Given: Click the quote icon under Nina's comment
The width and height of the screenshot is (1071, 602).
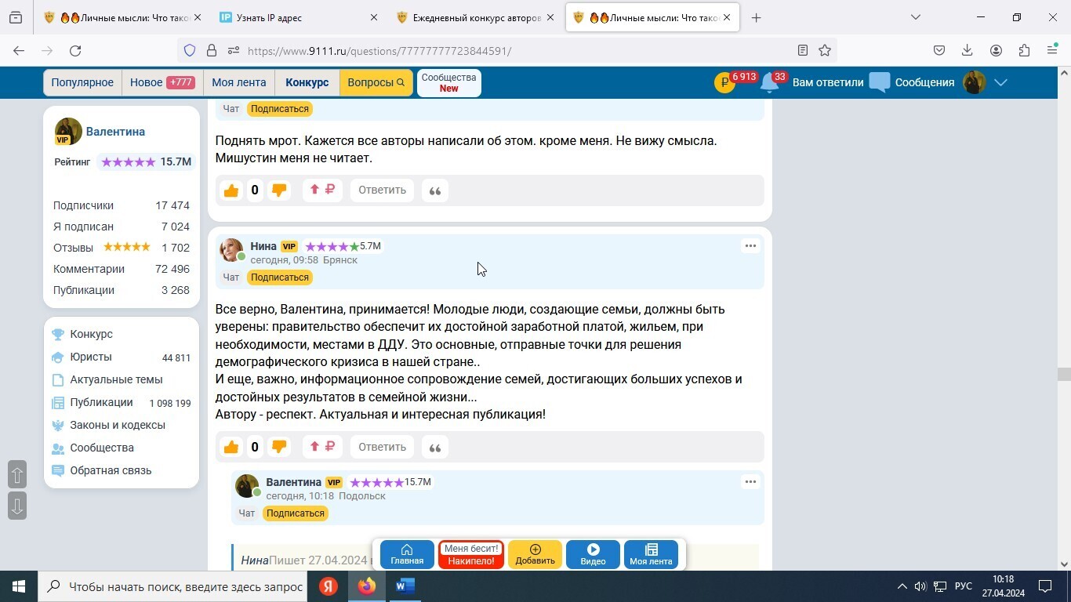Looking at the screenshot, I should tap(435, 447).
